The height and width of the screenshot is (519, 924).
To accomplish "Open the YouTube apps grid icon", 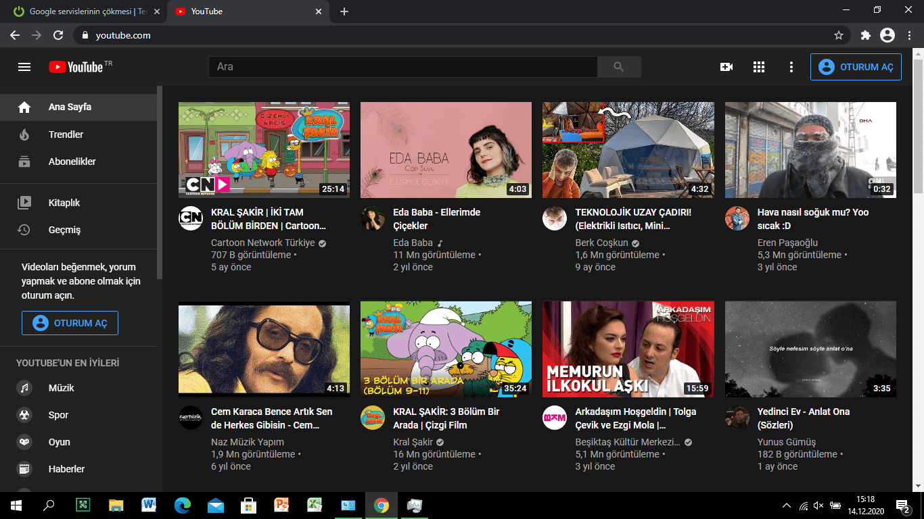I will click(759, 67).
